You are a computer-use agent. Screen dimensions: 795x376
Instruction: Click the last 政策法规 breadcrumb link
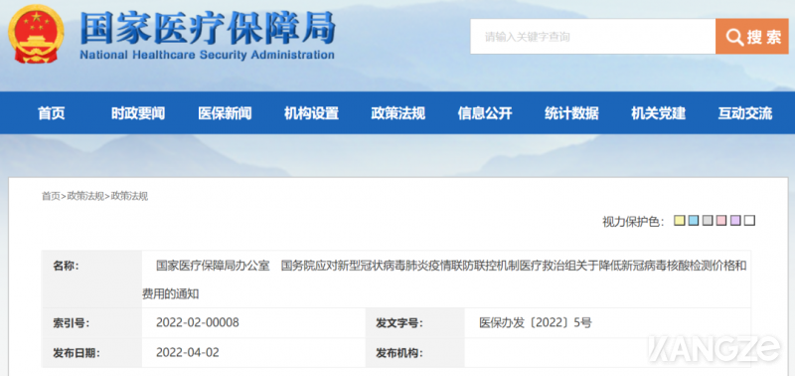pyautogui.click(x=129, y=196)
